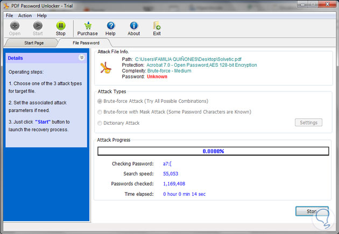The height and width of the screenshot is (234, 339).
Task: Select Brute-force with Mask Attack option
Action: 100,112
